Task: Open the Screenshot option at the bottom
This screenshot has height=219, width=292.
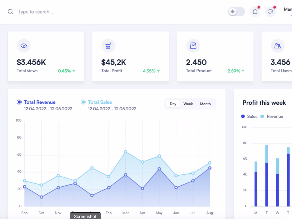Action: pos(85,216)
